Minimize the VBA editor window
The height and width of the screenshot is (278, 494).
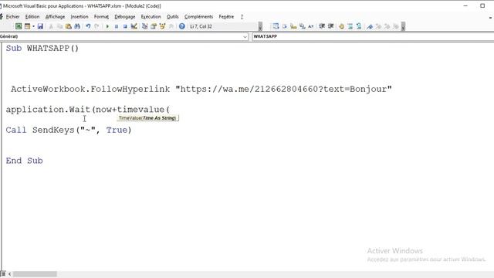click(465, 5)
